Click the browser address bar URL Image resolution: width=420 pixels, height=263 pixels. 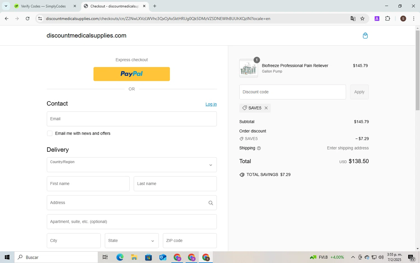158,19
